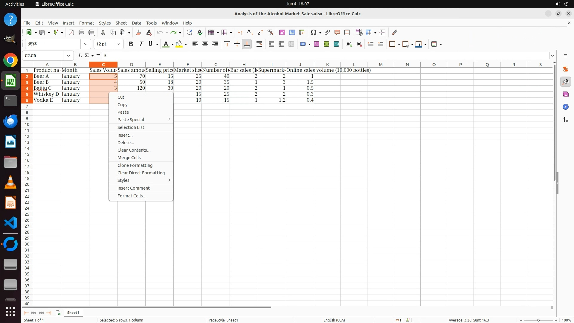Screen dimensions: 574x323
Task: Click the Merge and Center Cells icon
Action: click(271, 44)
